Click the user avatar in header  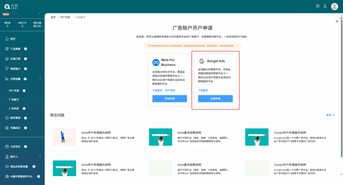point(334,6)
